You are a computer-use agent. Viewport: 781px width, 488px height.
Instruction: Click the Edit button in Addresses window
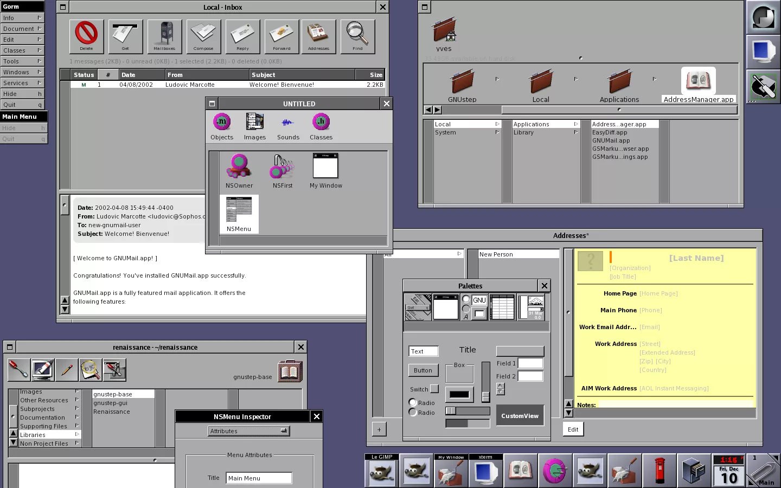[573, 429]
